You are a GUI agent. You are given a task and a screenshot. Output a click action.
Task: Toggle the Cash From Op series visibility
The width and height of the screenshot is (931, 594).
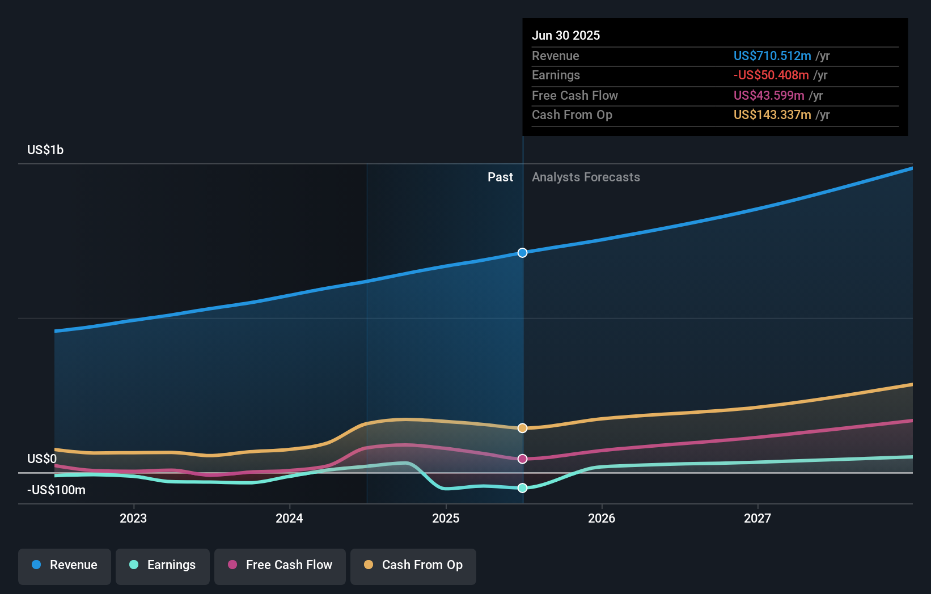tap(413, 565)
